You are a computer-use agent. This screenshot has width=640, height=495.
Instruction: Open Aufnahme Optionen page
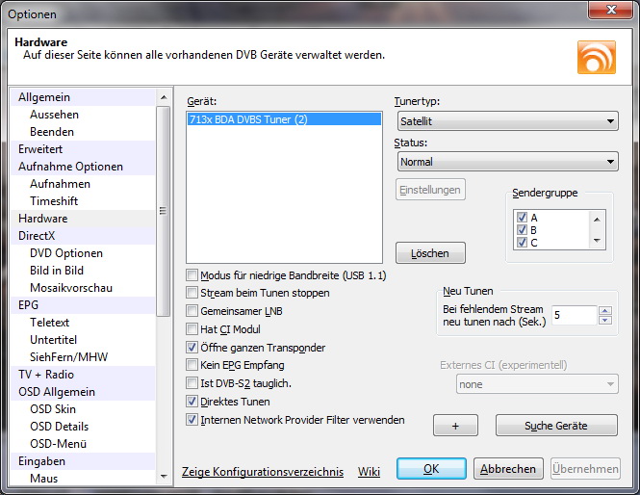pyautogui.click(x=83, y=167)
